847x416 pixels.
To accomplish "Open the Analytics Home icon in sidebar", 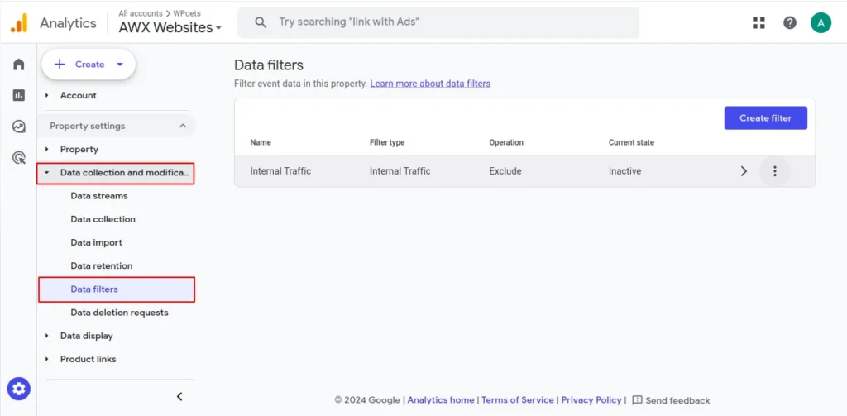I will [19, 65].
